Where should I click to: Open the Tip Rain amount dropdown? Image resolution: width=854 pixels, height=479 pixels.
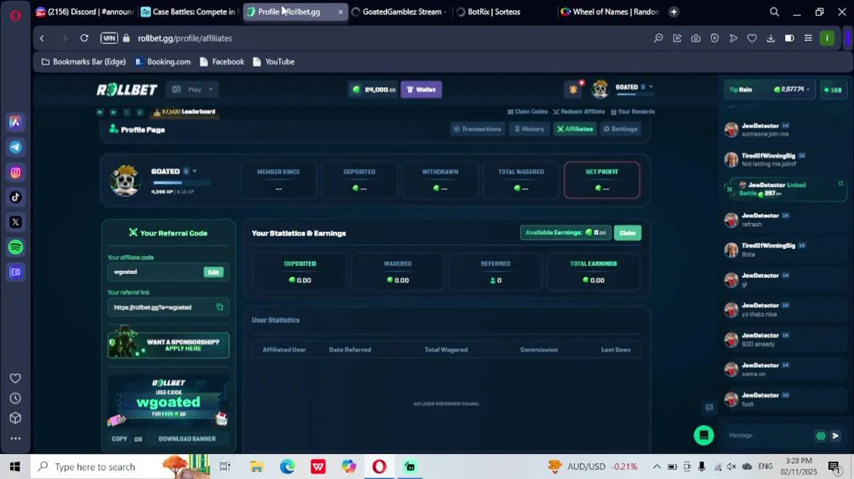pos(792,89)
